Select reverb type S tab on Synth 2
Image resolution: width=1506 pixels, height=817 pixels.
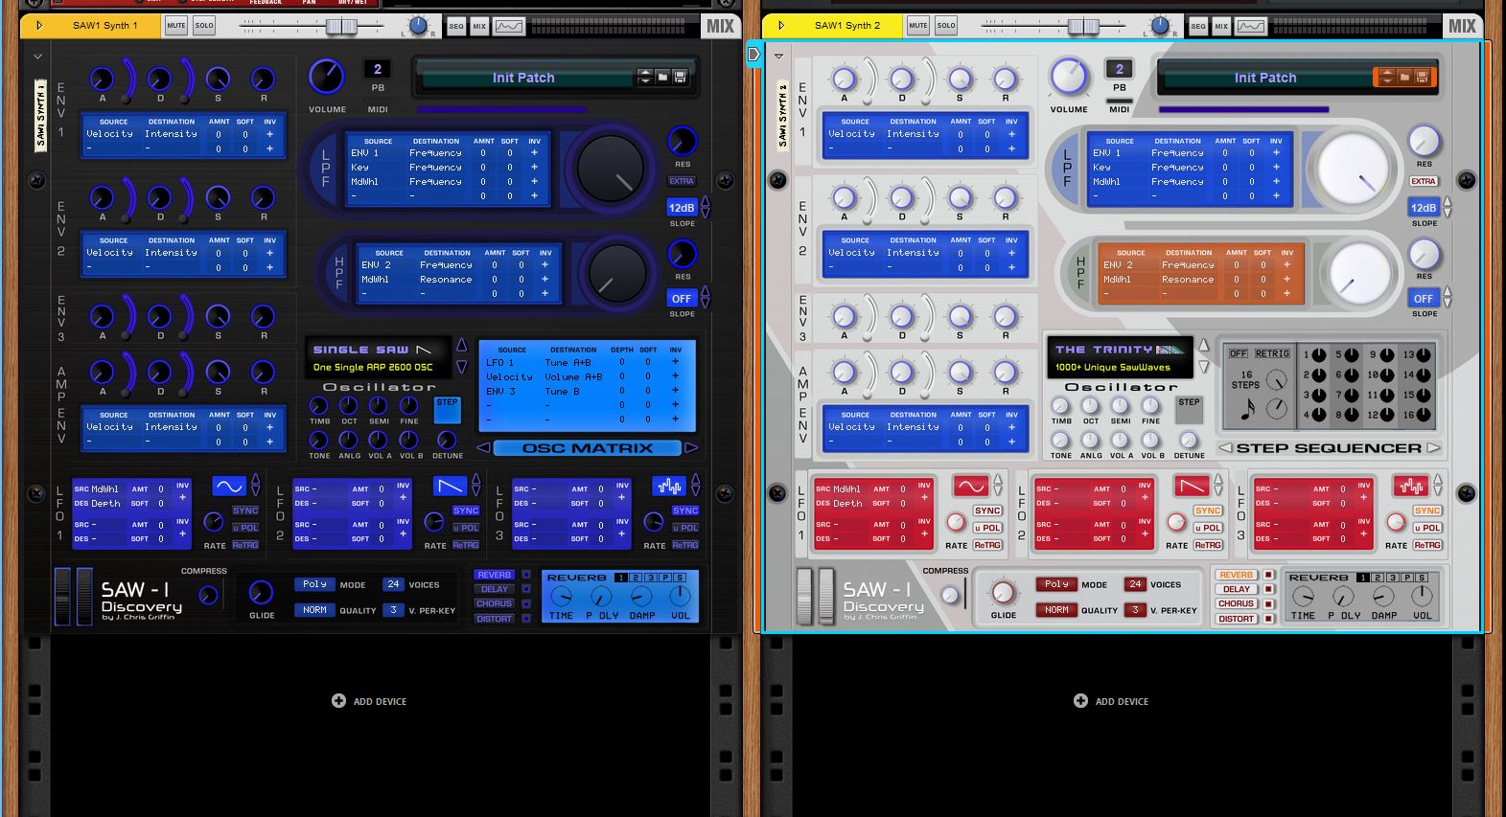(1424, 578)
